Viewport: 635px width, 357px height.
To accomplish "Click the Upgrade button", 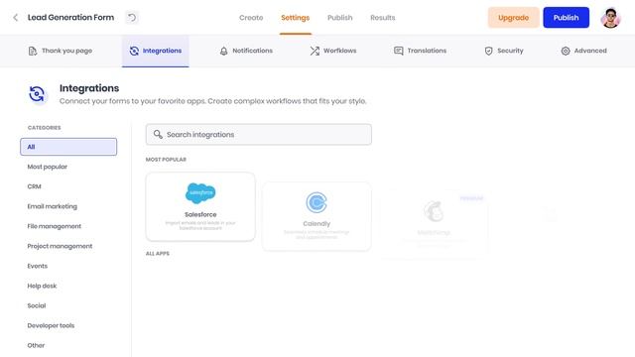I will 513,18.
